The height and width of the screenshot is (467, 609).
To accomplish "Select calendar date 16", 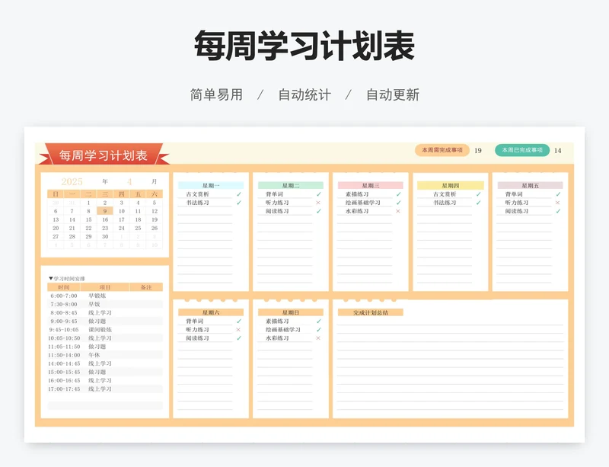I will pyautogui.click(x=105, y=219).
